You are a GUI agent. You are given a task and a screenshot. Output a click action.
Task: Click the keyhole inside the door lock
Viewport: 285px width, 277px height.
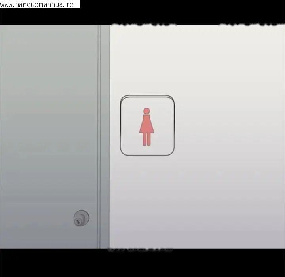(x=78, y=221)
